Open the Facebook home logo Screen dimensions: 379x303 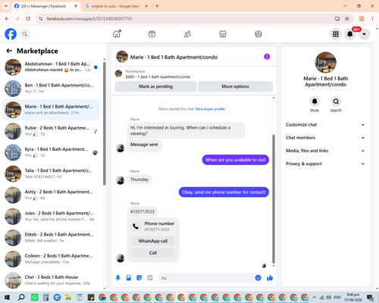pyautogui.click(x=11, y=34)
